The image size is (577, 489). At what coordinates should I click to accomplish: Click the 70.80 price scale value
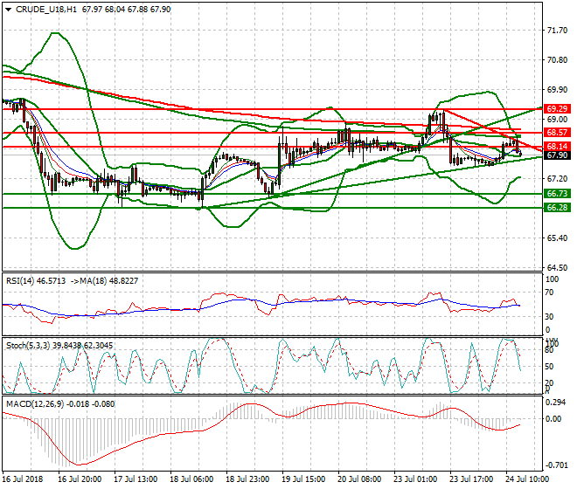[557, 60]
